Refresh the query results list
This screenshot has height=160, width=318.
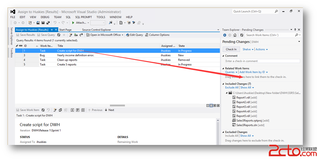(59, 35)
